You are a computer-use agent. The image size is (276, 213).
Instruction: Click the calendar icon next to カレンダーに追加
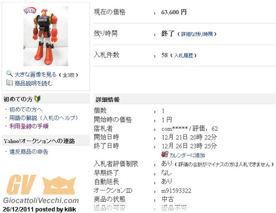(x=165, y=154)
